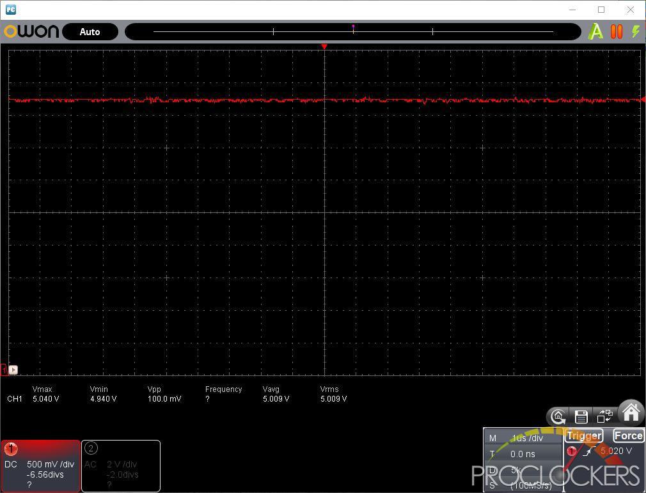Click the Force trigger button
The image size is (646, 493).
(x=628, y=435)
